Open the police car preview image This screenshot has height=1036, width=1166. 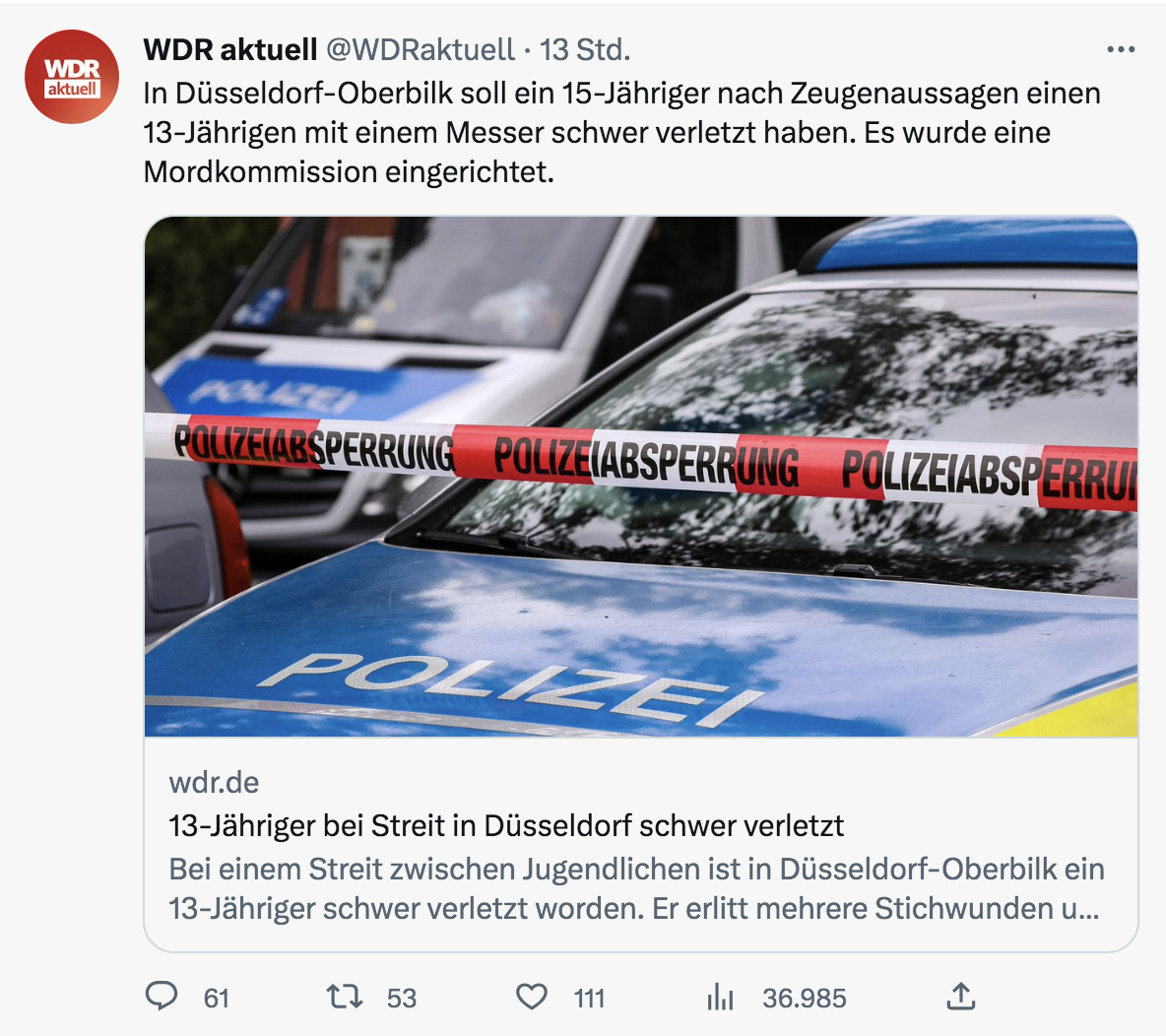pos(641,476)
